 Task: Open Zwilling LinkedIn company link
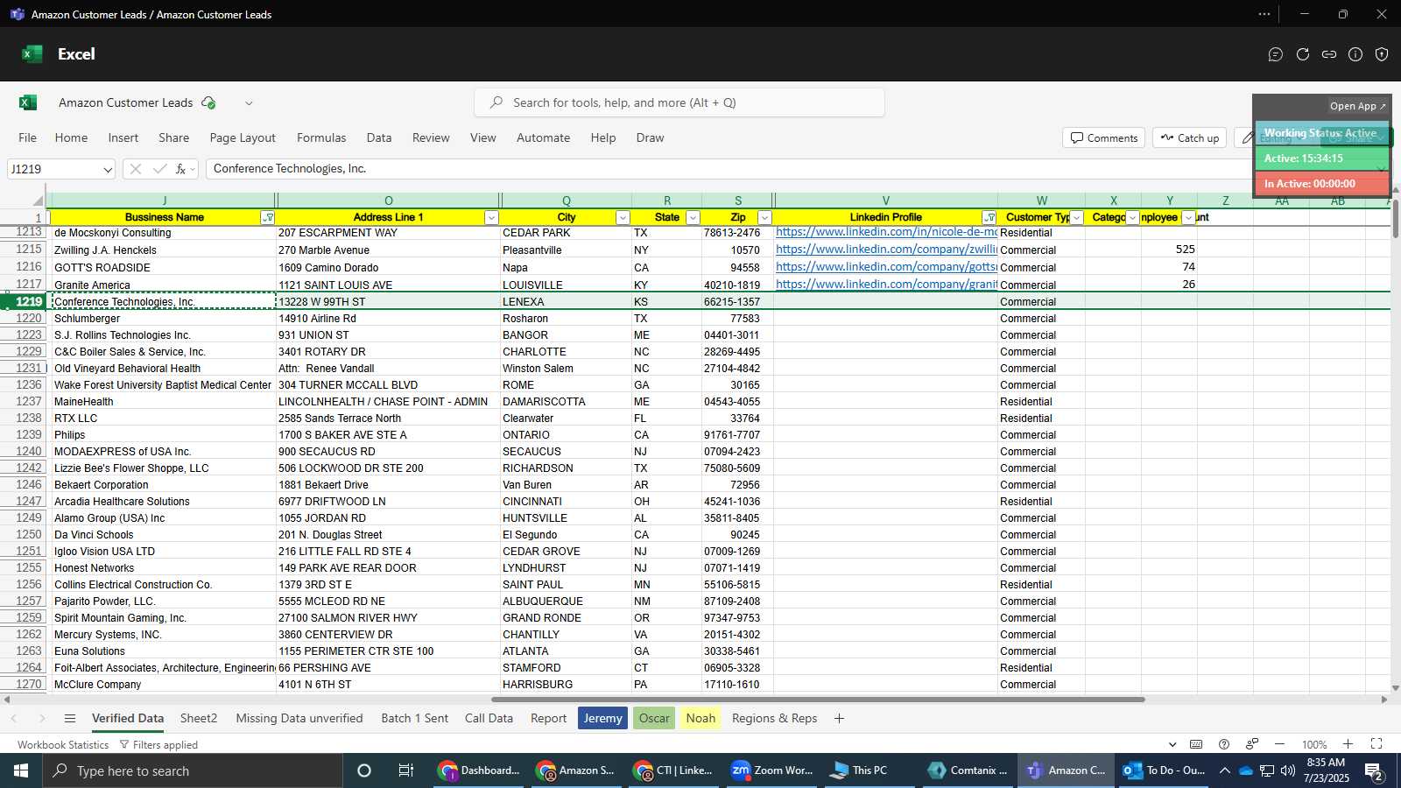click(x=886, y=250)
